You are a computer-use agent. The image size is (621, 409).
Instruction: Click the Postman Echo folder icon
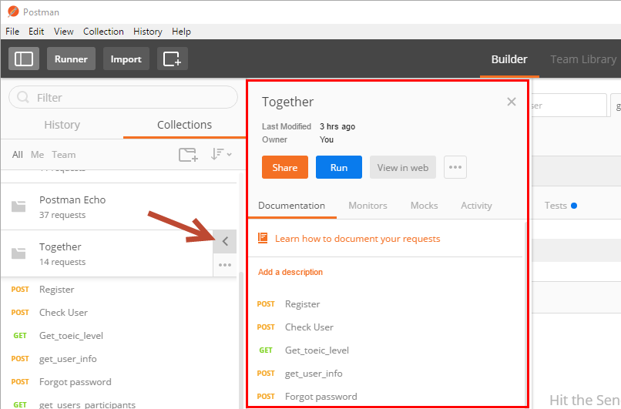18,206
